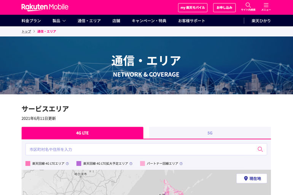Switch to the 5G tab
This screenshot has width=293, height=195.
pyautogui.click(x=210, y=133)
